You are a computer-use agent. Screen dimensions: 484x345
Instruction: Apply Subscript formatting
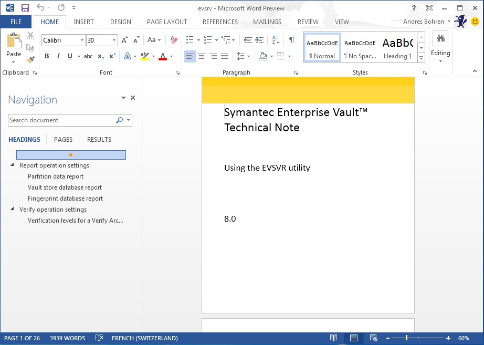point(101,56)
